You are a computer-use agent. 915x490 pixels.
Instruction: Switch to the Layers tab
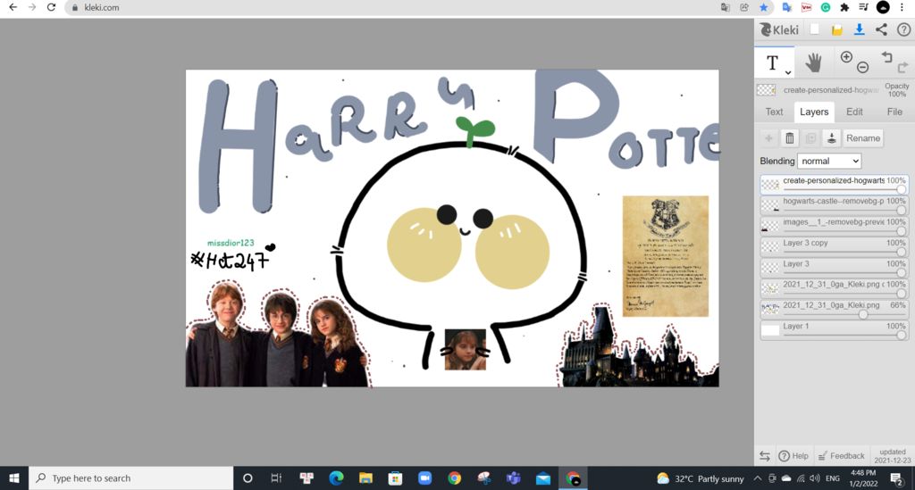(813, 112)
